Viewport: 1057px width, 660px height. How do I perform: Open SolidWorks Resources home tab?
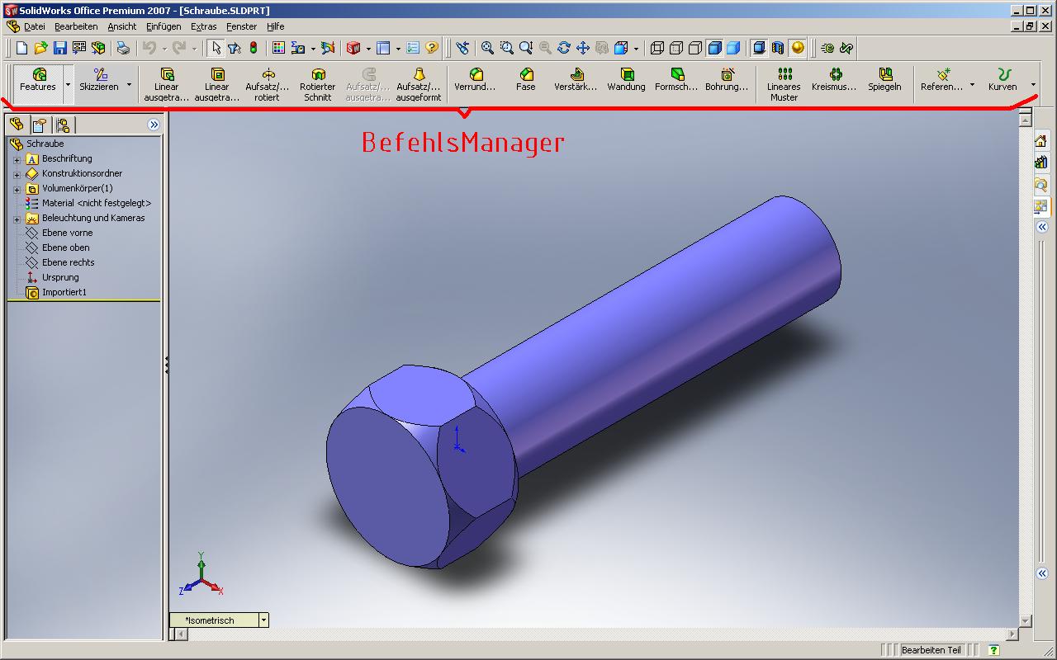click(x=1041, y=141)
